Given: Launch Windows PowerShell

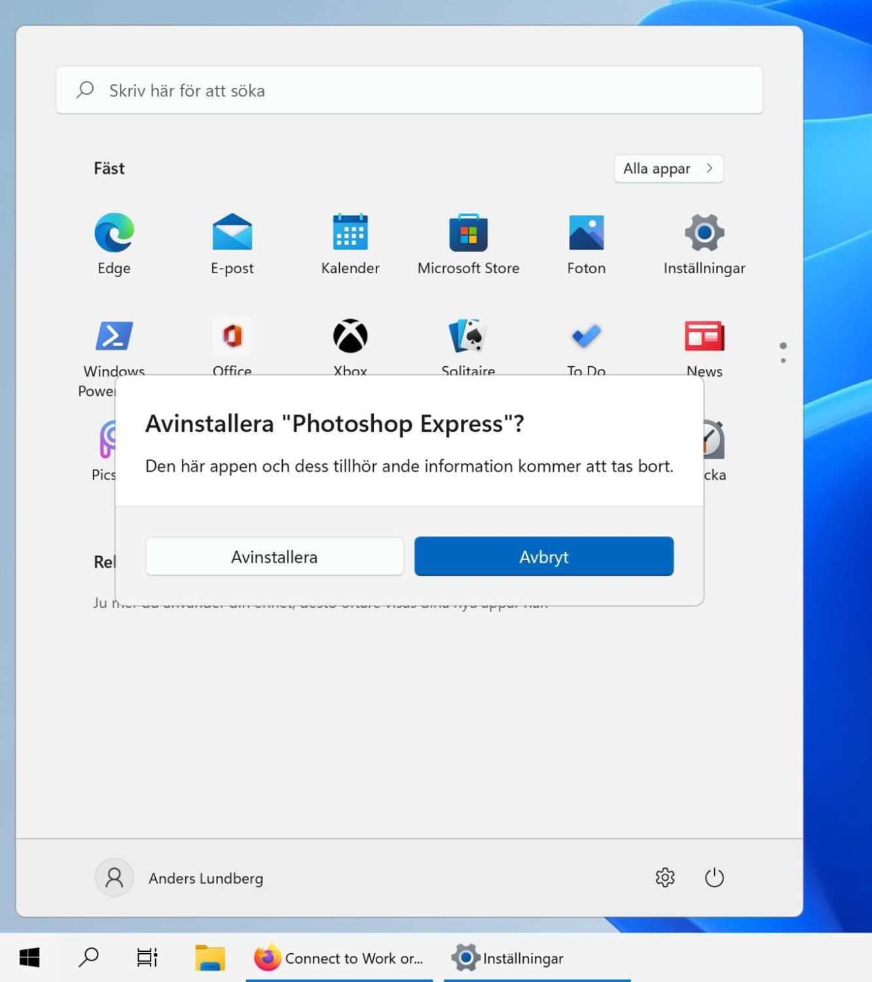Looking at the screenshot, I should tap(114, 347).
